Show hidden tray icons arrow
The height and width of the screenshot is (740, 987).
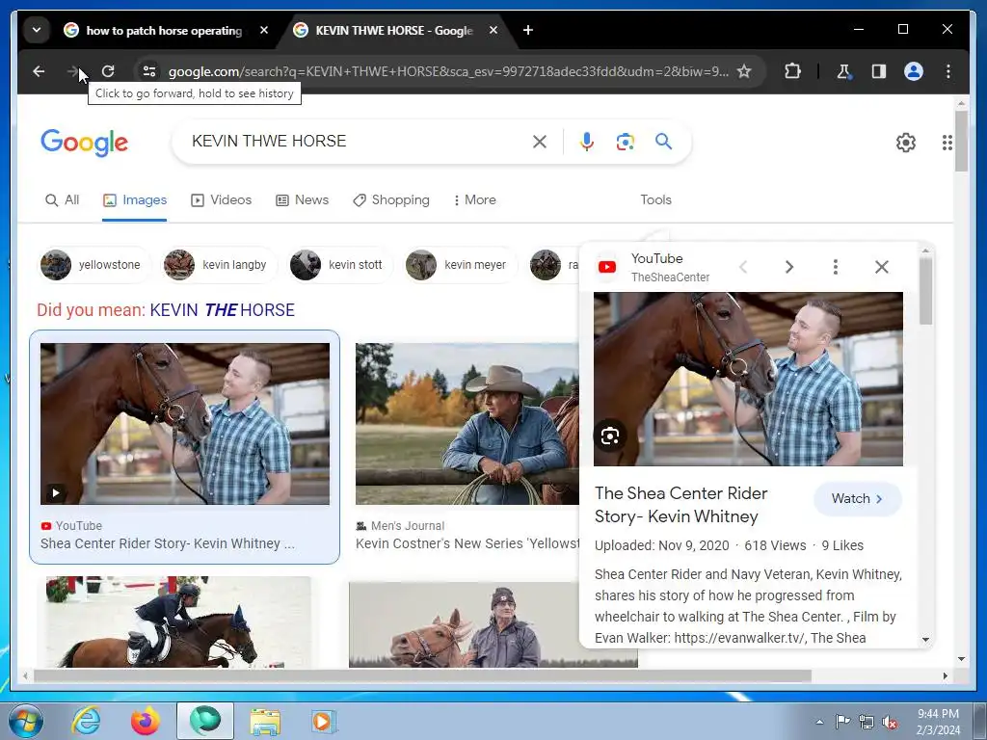pos(819,722)
